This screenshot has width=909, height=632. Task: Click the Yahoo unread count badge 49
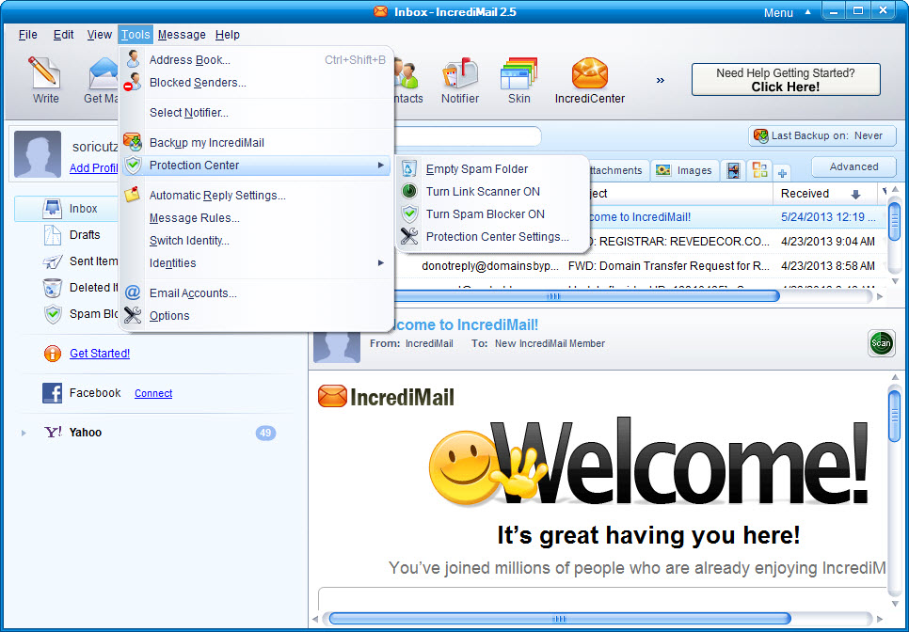point(265,433)
